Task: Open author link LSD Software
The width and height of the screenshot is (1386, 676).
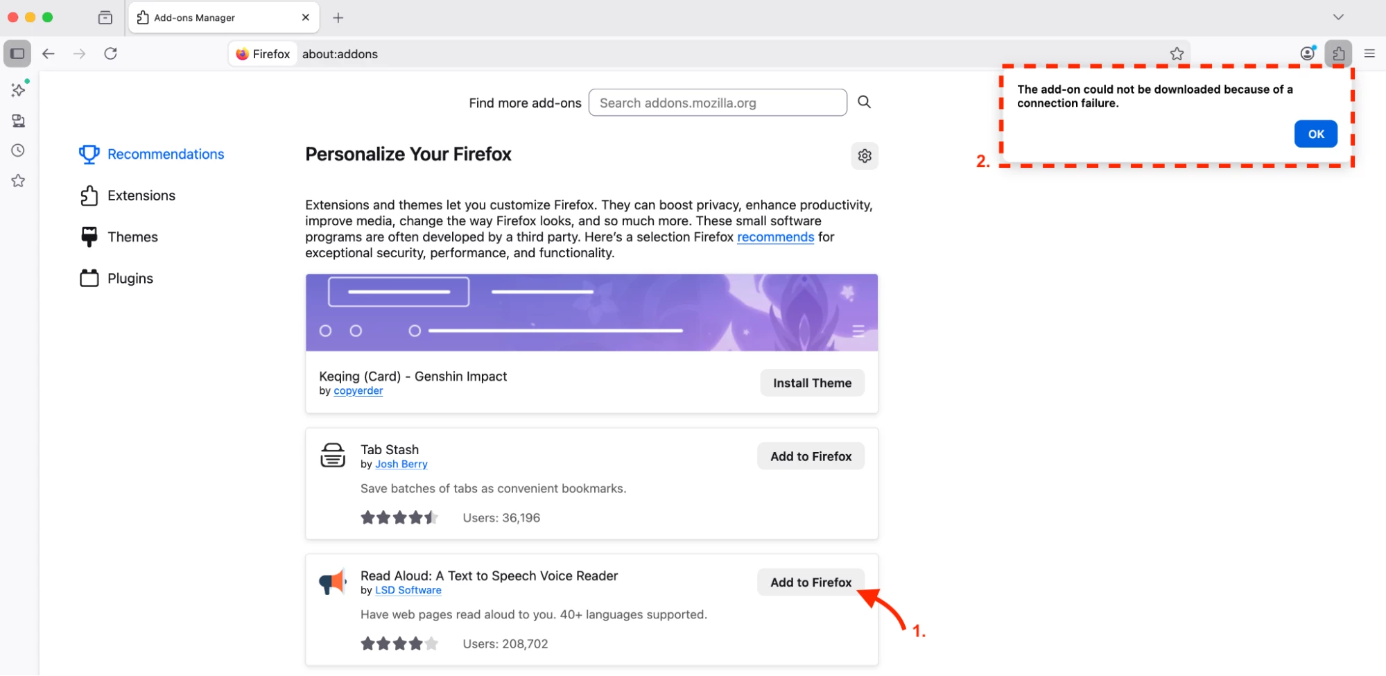Action: [x=408, y=591]
